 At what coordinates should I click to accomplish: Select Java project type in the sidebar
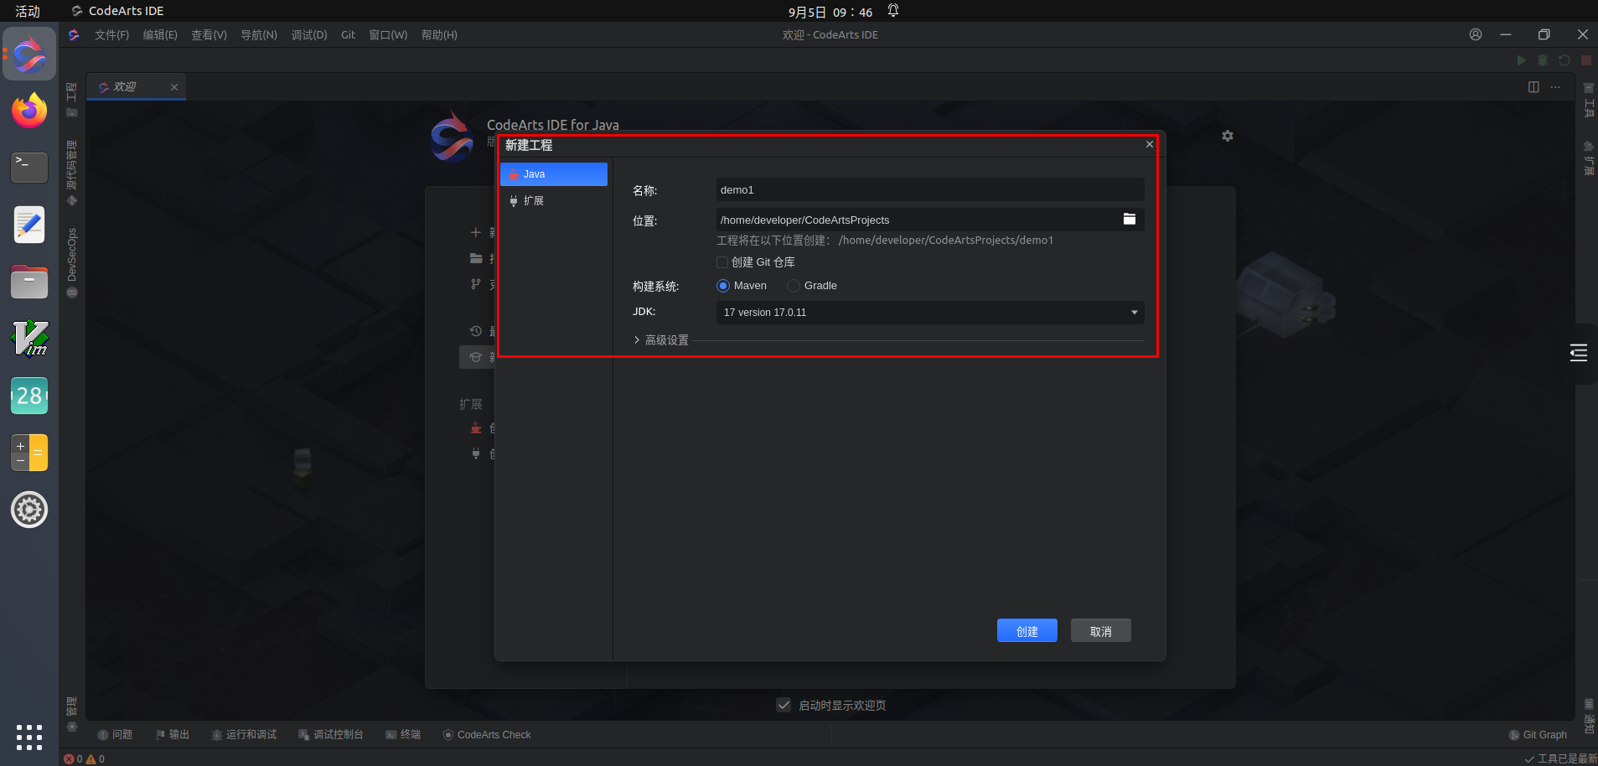553,174
